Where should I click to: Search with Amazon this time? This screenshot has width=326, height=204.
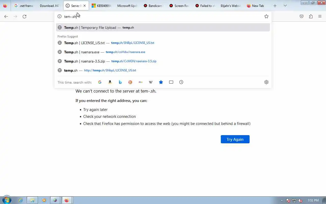point(110,82)
